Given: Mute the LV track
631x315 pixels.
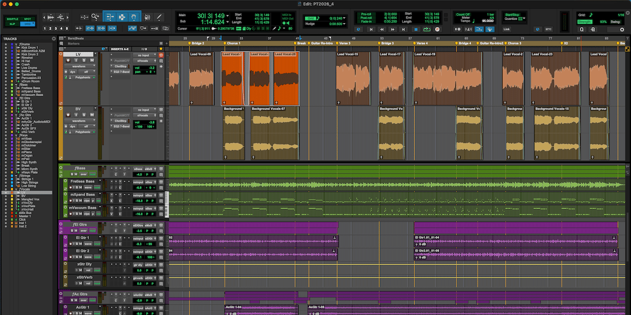Looking at the screenshot, I should coord(92,60).
